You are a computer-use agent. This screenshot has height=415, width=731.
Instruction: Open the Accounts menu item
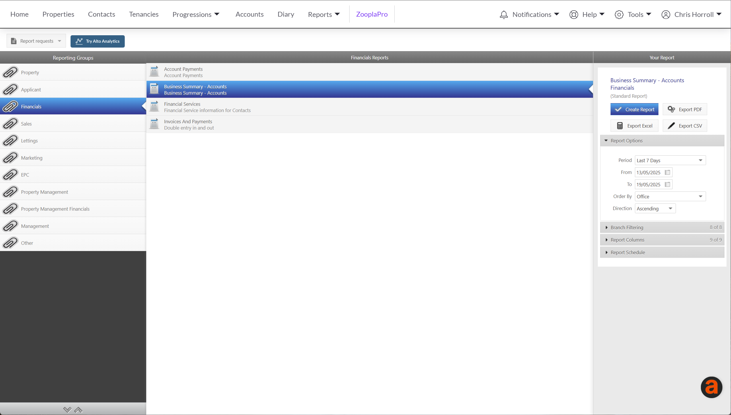pos(249,14)
